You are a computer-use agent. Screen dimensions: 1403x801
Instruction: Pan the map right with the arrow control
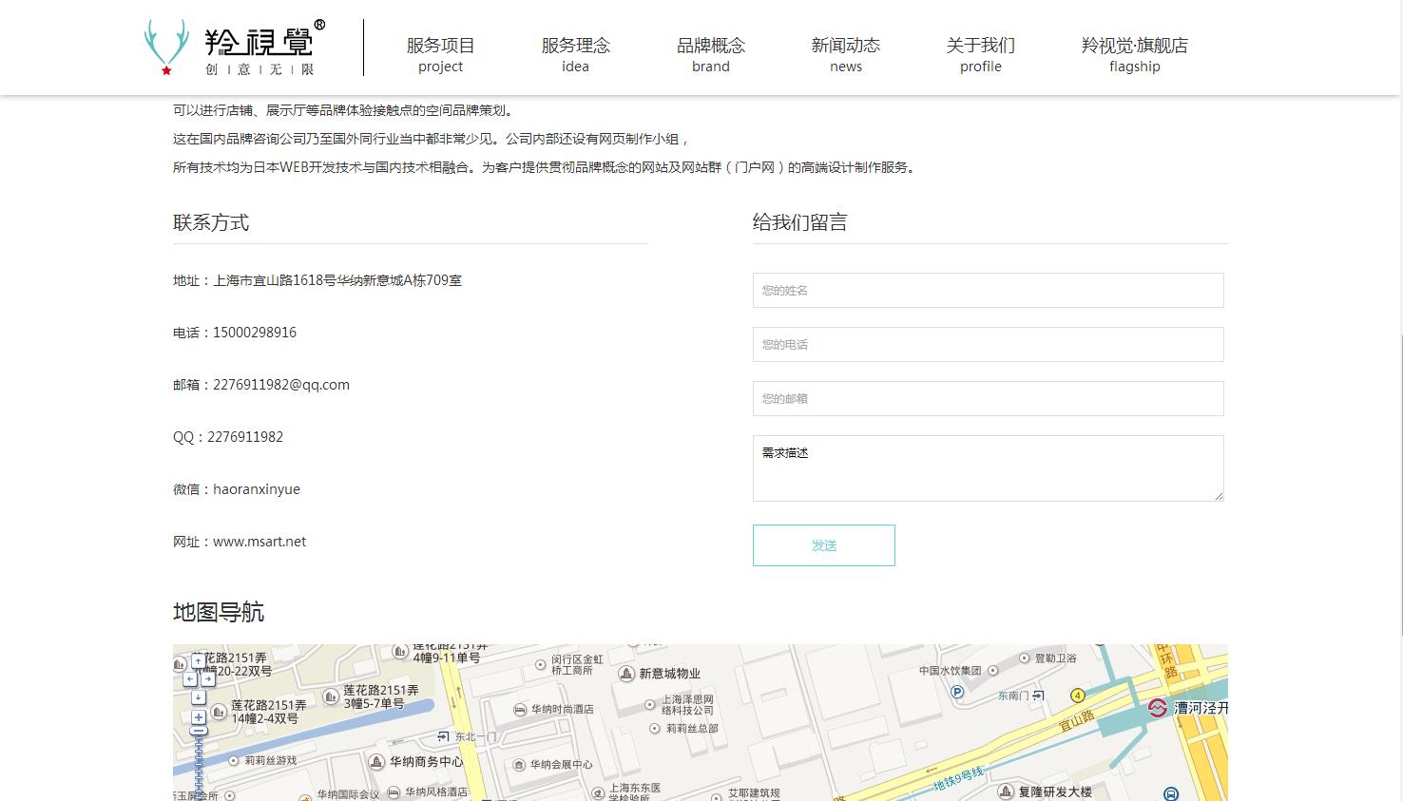tap(207, 679)
